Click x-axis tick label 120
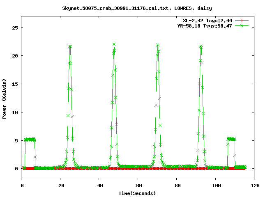Screen dimensions: 263x197 click(255, 186)
